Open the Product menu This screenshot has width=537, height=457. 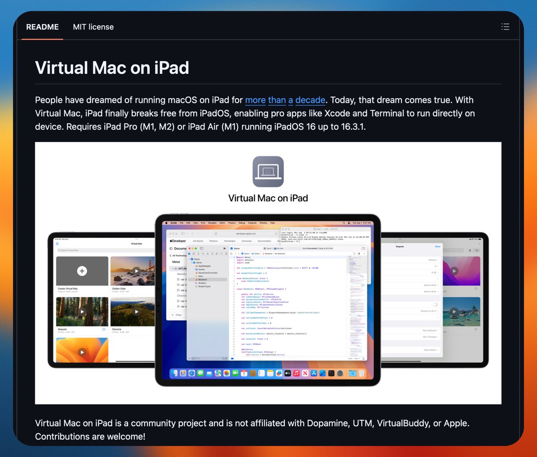[x=232, y=223]
